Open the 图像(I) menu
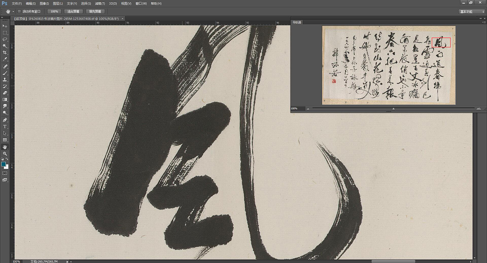Image resolution: width=487 pixels, height=263 pixels. [x=44, y=3]
